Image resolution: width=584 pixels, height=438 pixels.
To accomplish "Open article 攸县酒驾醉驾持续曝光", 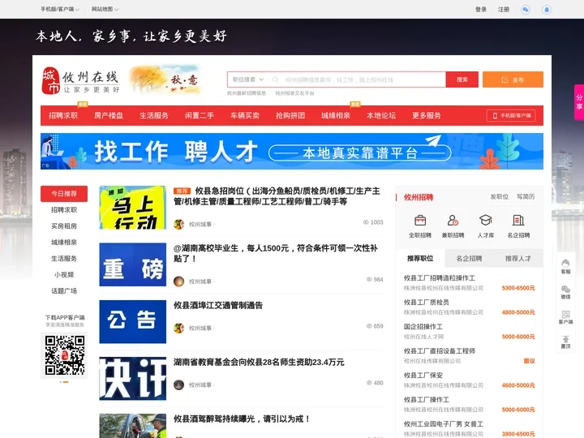I will (242, 419).
